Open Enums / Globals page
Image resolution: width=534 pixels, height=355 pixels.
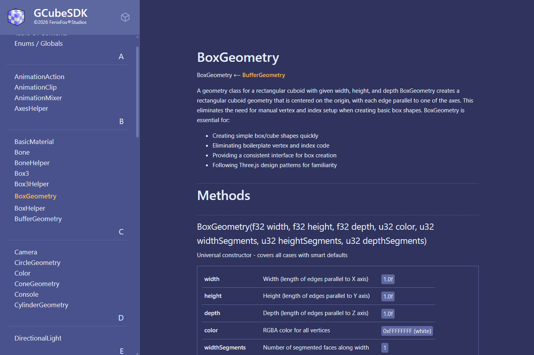click(38, 44)
